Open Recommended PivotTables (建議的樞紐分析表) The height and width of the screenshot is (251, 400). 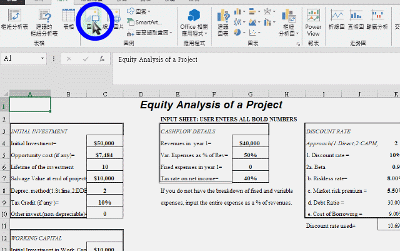pyautogui.click(x=44, y=23)
